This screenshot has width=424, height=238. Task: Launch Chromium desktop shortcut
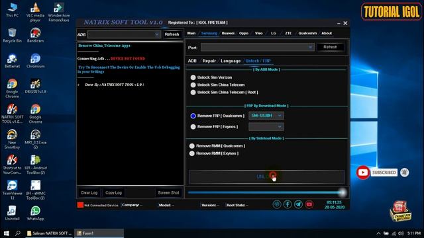35,61
